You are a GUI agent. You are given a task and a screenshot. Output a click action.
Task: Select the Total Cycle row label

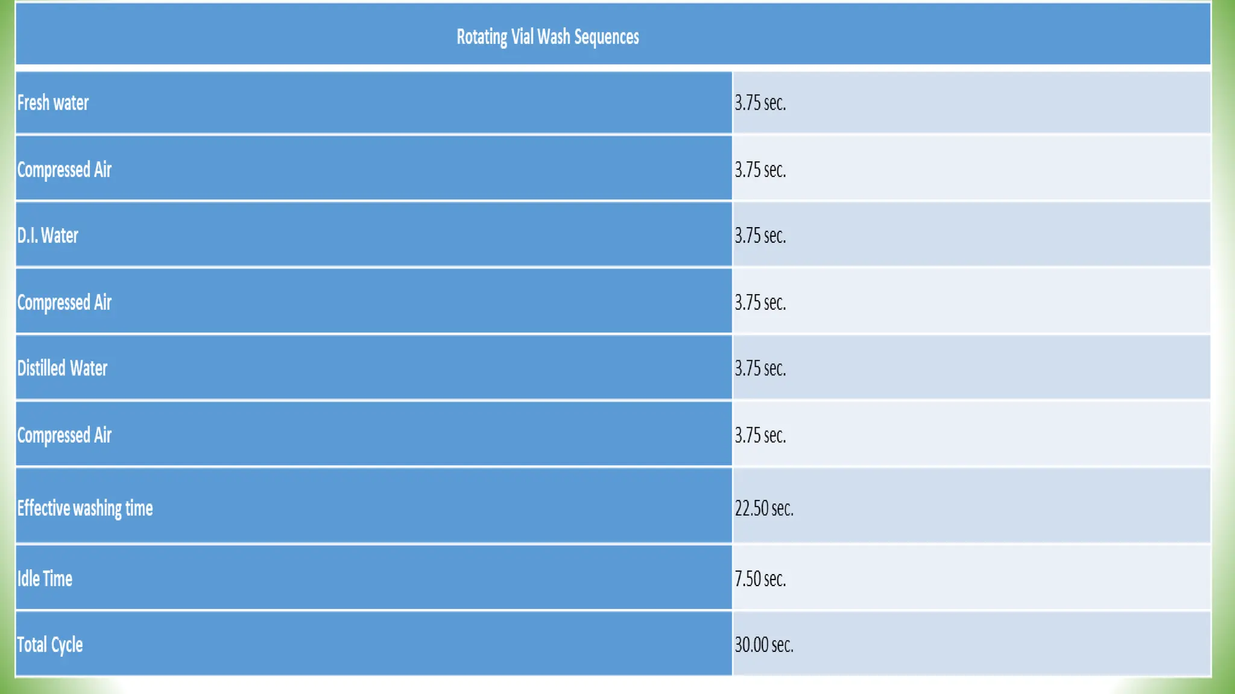click(49, 645)
